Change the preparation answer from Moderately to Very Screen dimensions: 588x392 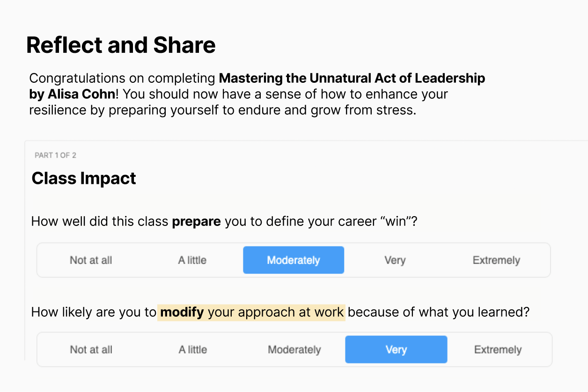tap(395, 260)
